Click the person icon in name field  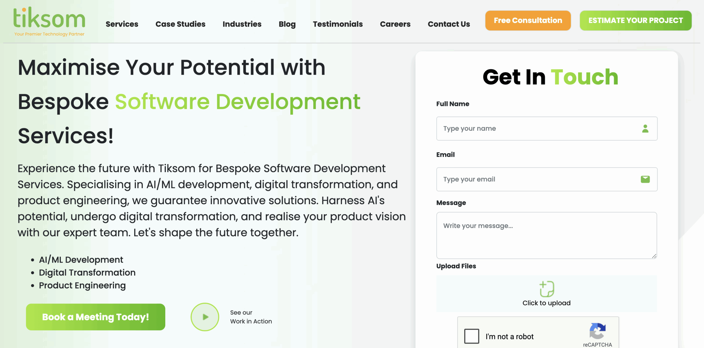coord(645,128)
